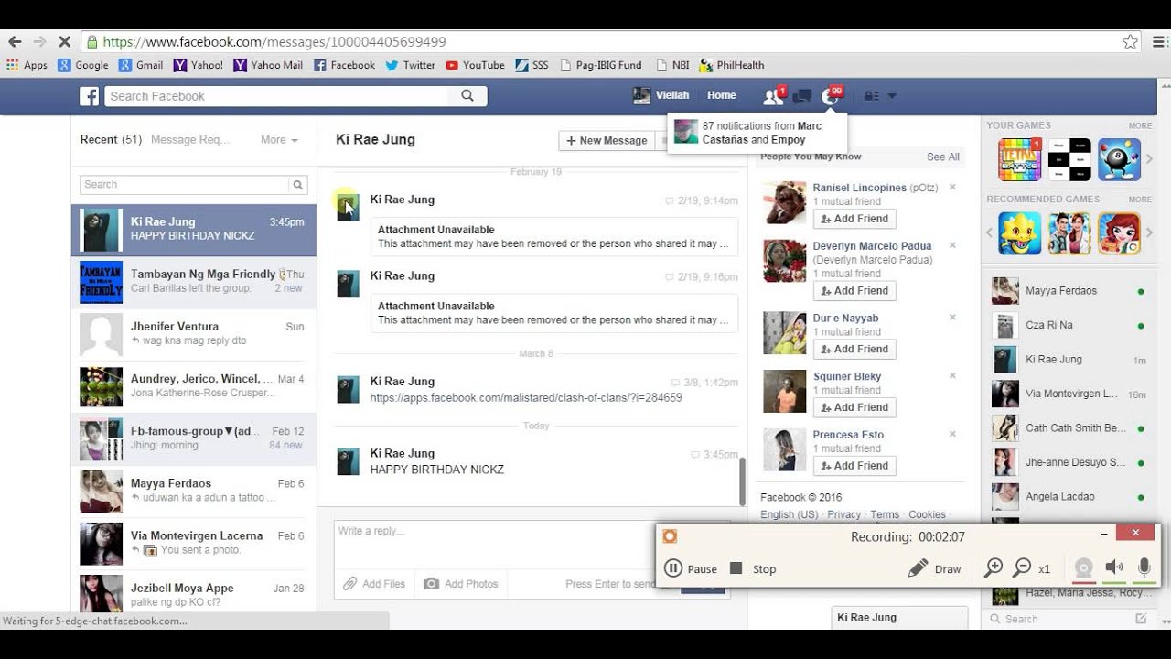Open Jezibell Moya Appe conversation

(194, 595)
